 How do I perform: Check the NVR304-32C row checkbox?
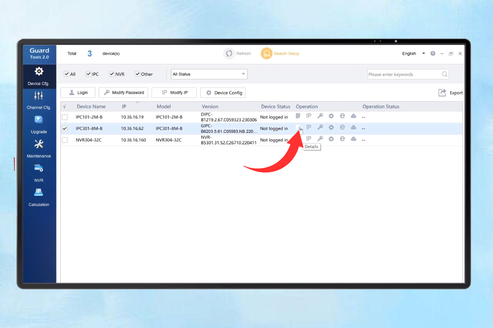65,140
